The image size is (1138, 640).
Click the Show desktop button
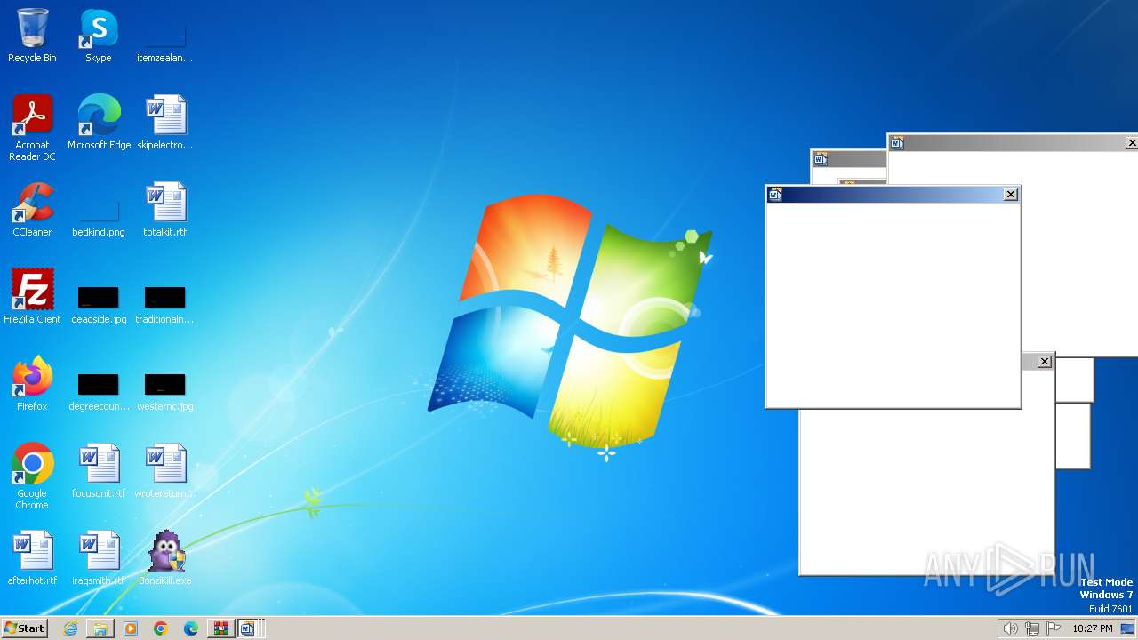[1127, 628]
